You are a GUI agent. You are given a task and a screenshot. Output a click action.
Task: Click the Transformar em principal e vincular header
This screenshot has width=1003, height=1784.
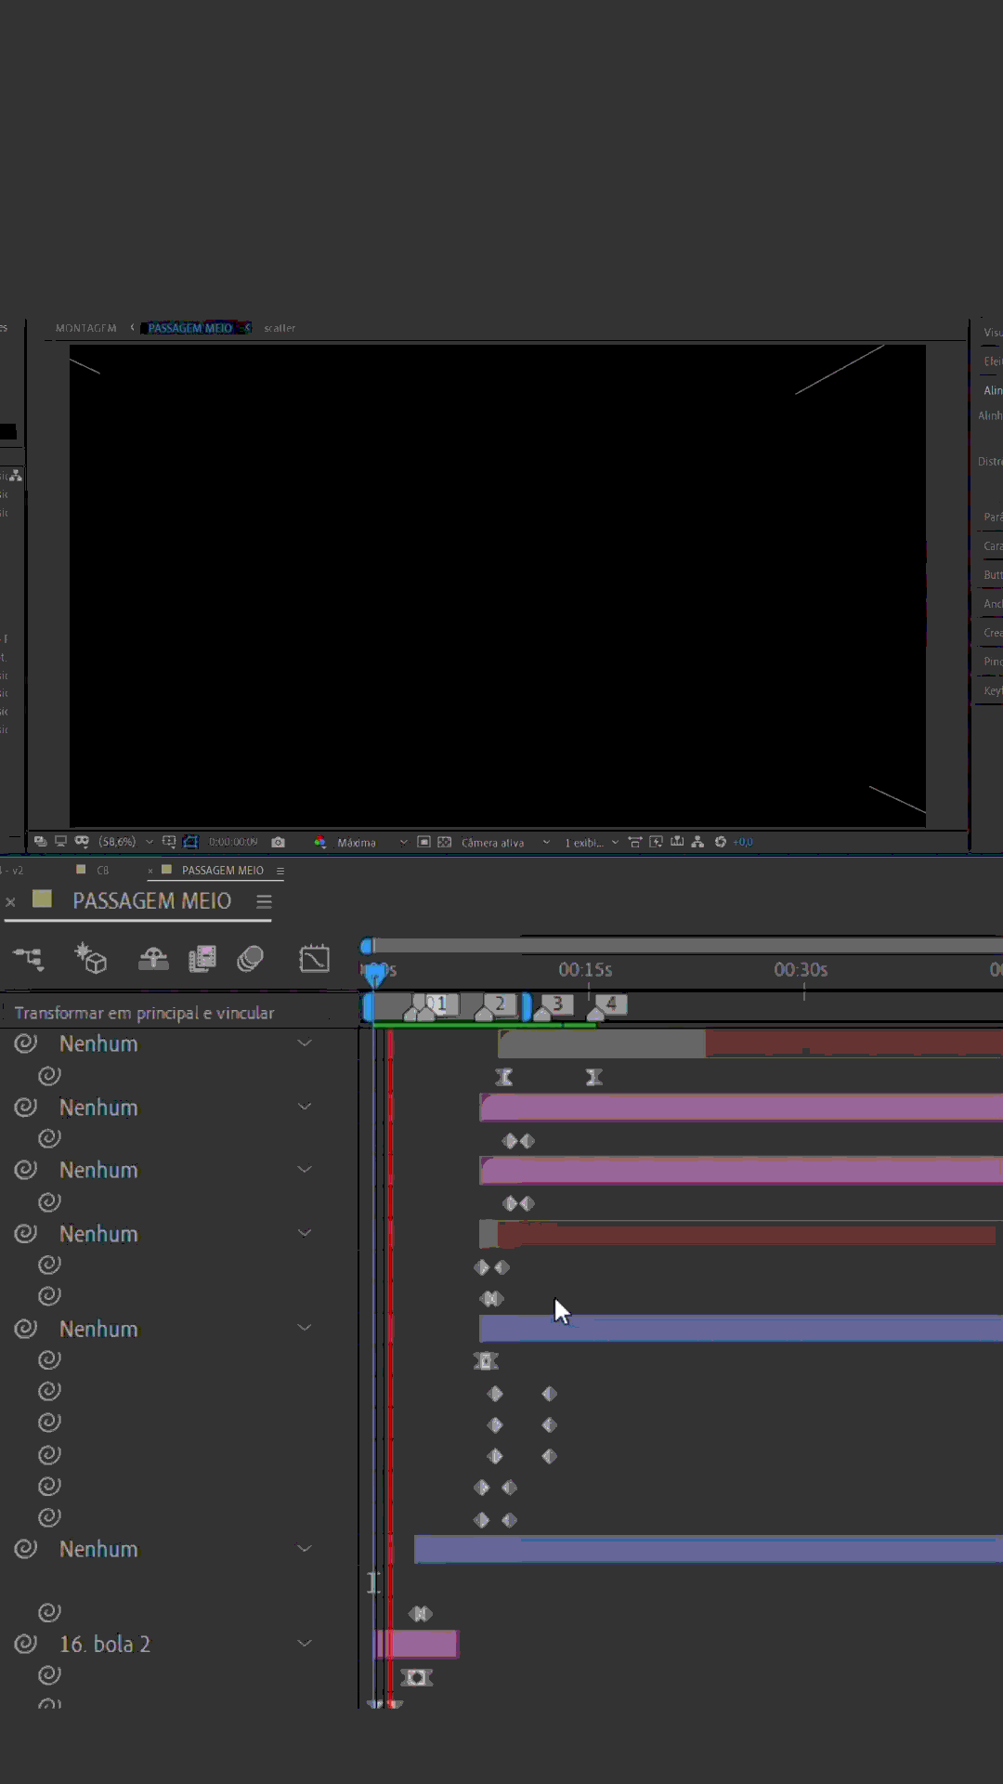pyautogui.click(x=144, y=1013)
